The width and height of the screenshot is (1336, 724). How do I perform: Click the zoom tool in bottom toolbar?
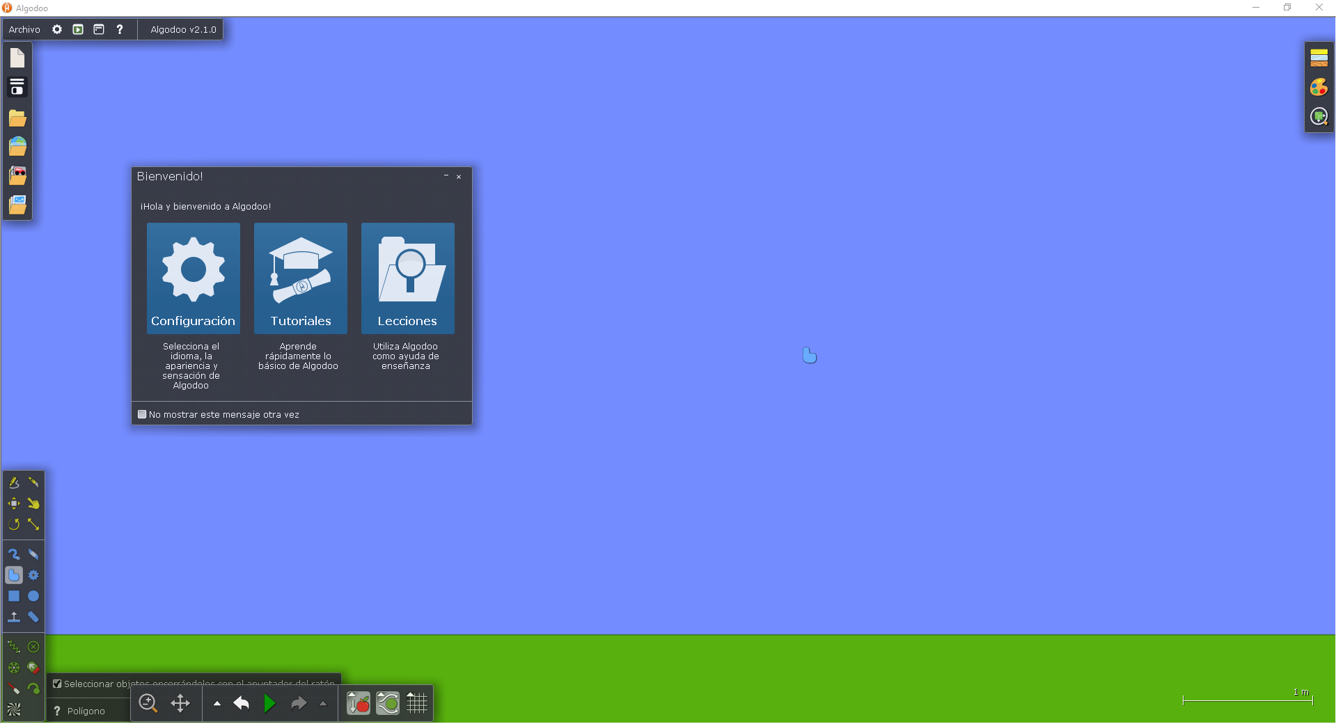[x=148, y=703]
